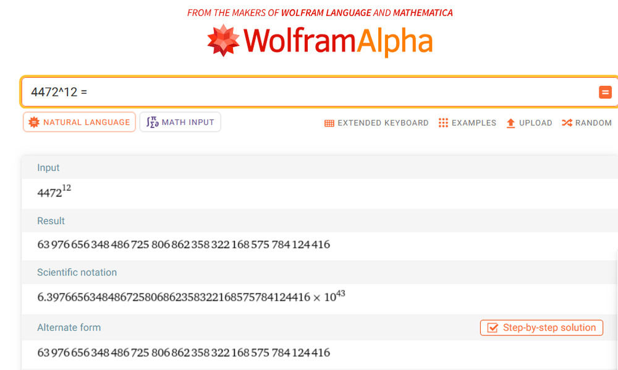Switch to Math Input mode

pos(180,122)
